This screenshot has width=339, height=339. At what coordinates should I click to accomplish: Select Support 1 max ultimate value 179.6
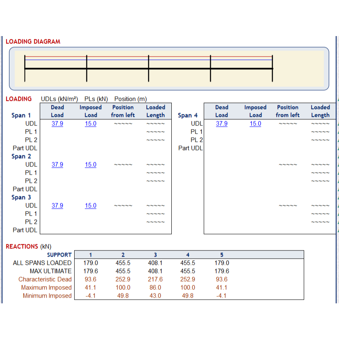point(91,271)
